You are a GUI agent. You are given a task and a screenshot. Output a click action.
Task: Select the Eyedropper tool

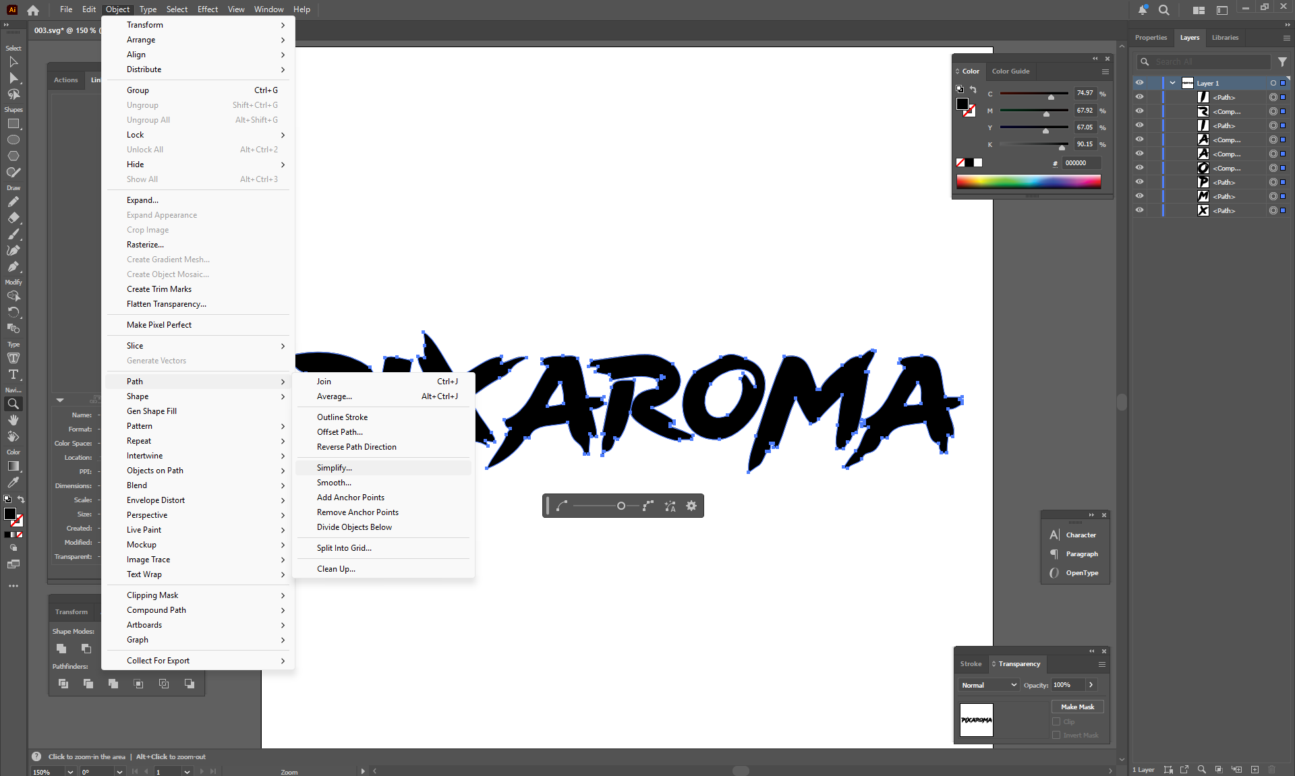[x=13, y=482]
